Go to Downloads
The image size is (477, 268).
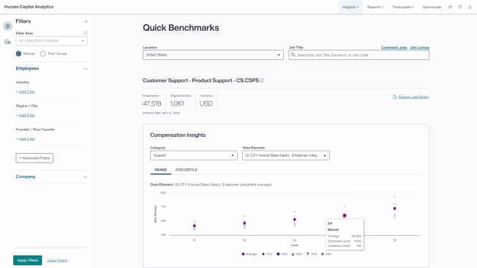pyautogui.click(x=432, y=7)
